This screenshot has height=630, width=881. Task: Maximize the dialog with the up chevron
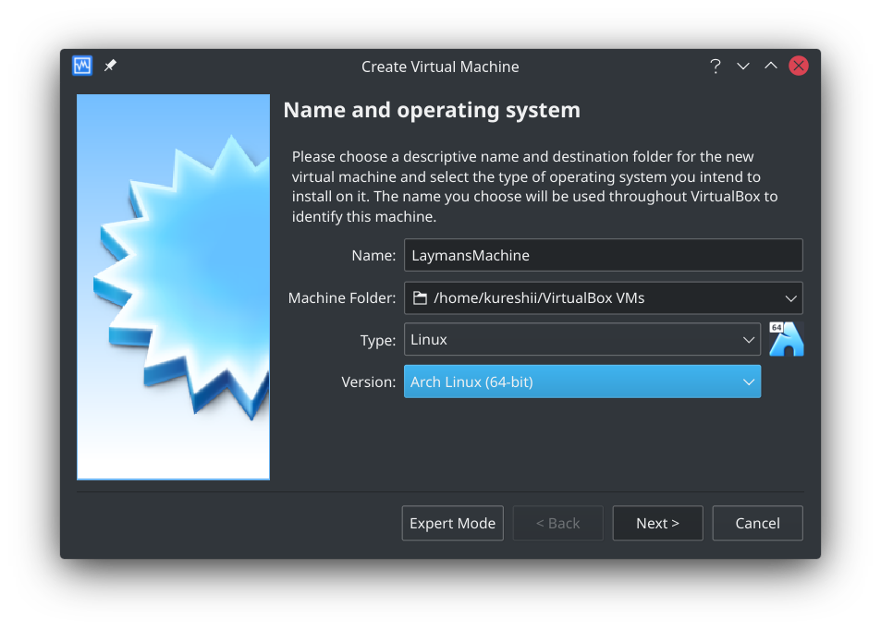[770, 66]
